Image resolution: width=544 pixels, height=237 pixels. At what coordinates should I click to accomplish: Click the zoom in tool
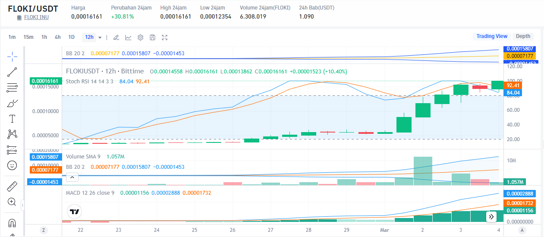pos(12,202)
